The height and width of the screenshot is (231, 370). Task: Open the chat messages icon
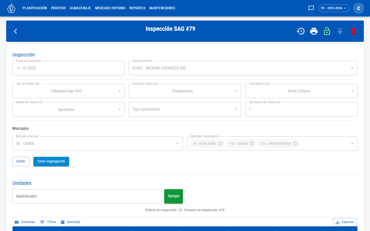click(311, 8)
